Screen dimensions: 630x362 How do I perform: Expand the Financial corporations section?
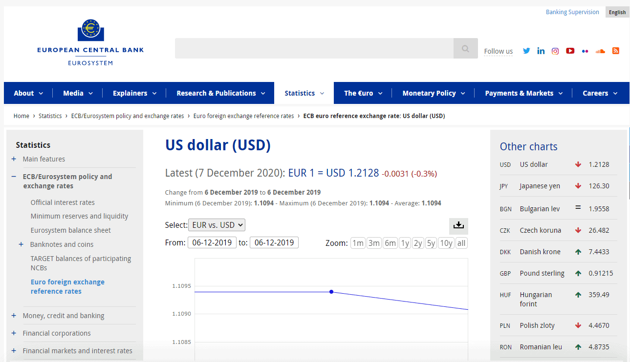tap(14, 333)
